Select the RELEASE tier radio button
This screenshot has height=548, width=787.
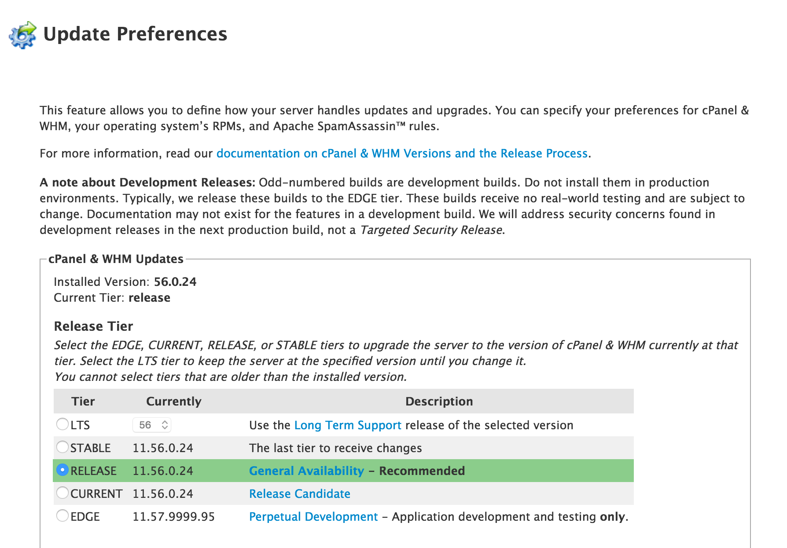(x=63, y=470)
